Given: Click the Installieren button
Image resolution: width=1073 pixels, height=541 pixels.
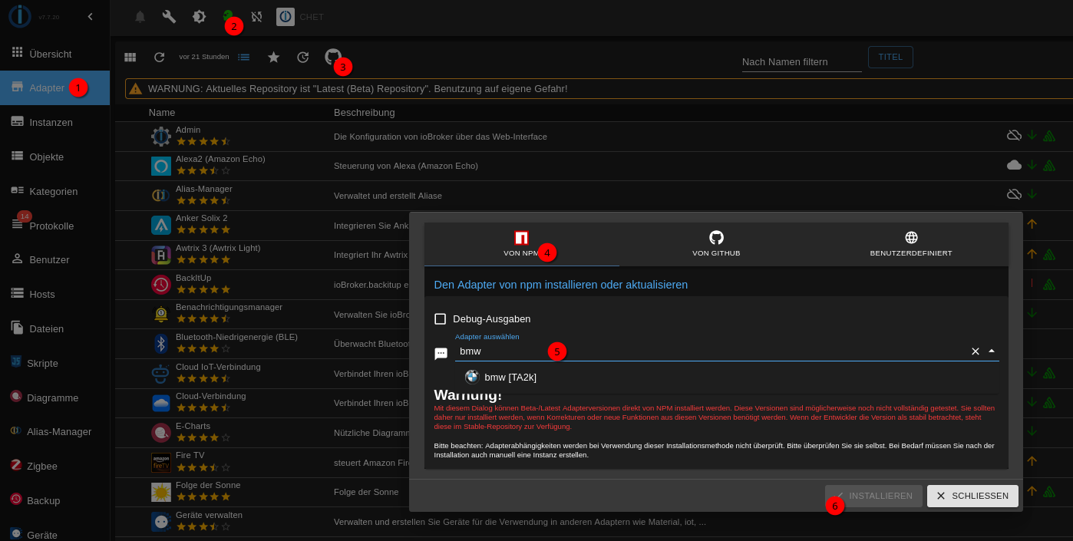Looking at the screenshot, I should pos(873,496).
